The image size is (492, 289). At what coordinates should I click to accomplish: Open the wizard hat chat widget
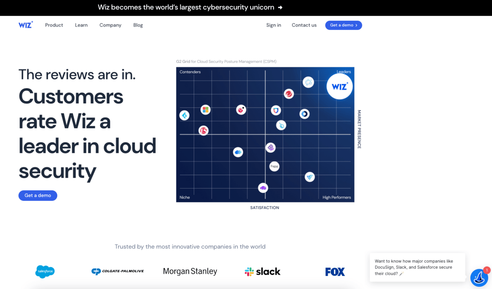point(479,278)
